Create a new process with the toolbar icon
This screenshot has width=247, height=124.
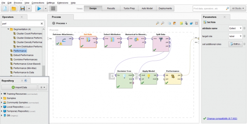5,8
